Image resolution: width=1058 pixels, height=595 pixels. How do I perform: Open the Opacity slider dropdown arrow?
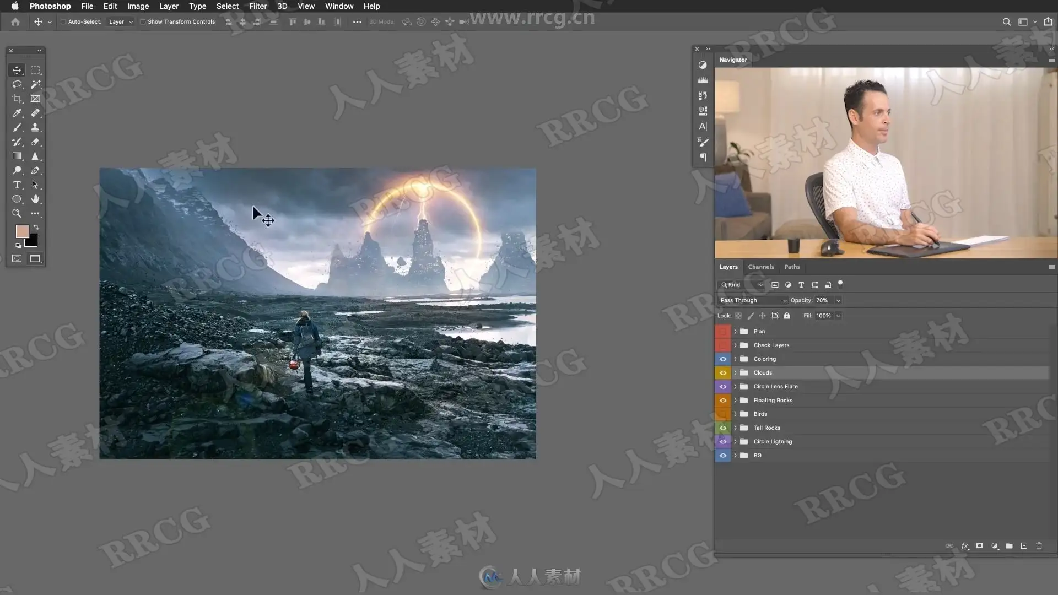click(x=838, y=300)
